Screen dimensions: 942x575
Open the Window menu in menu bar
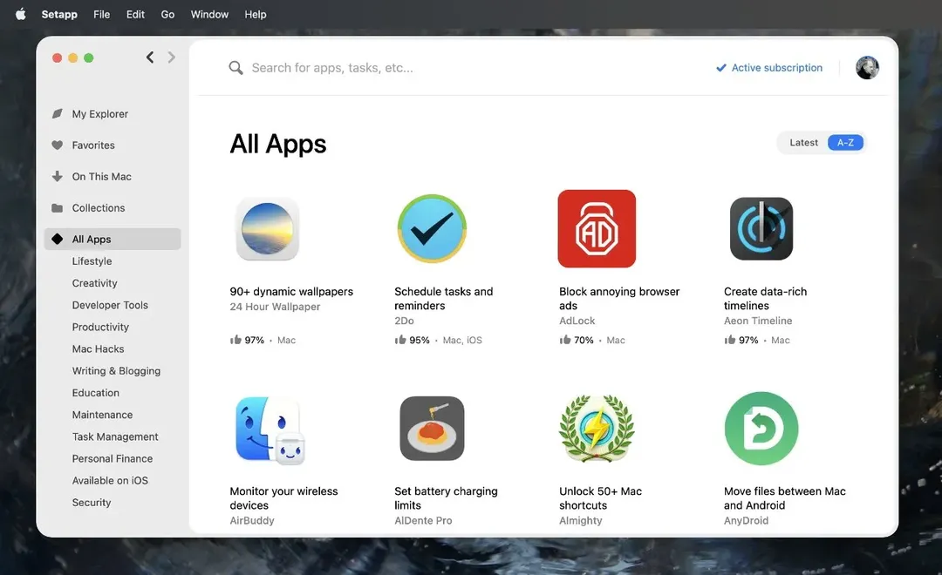209,14
